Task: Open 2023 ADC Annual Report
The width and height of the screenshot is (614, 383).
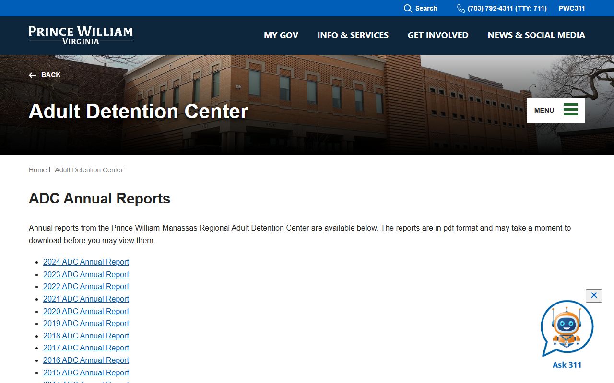Action: pyautogui.click(x=86, y=274)
